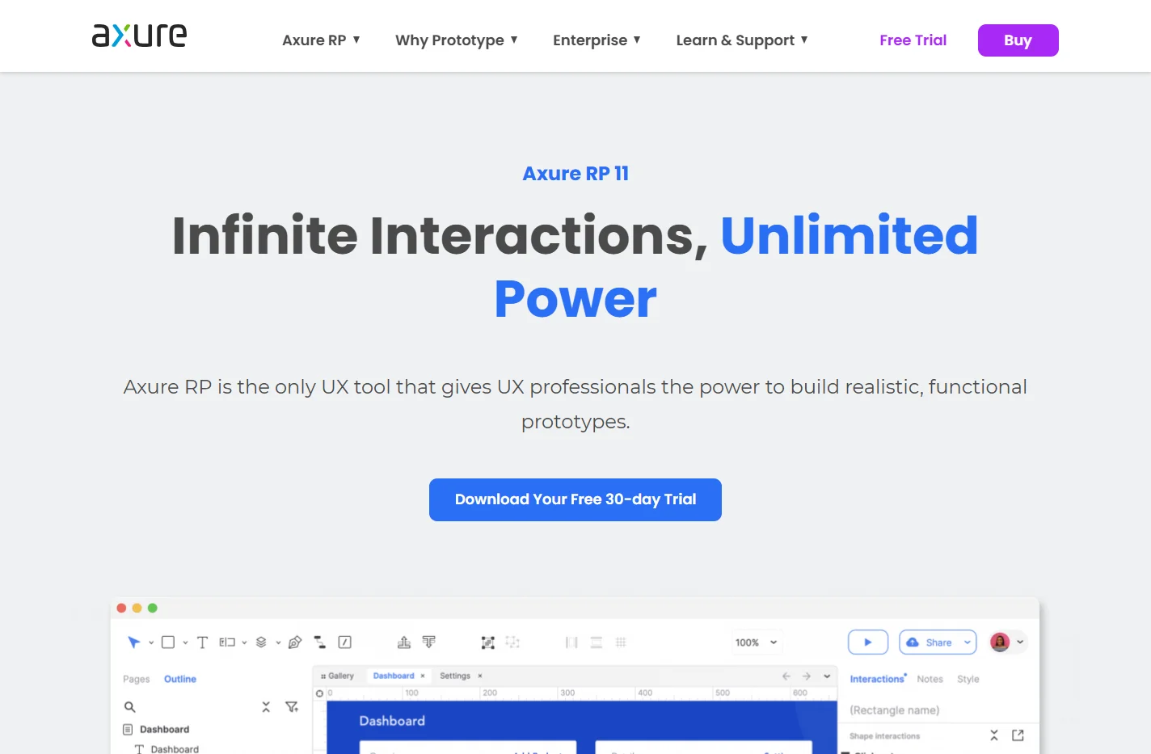Click the Shape Interactions collapse icon
The image size is (1151, 754).
[994, 735]
